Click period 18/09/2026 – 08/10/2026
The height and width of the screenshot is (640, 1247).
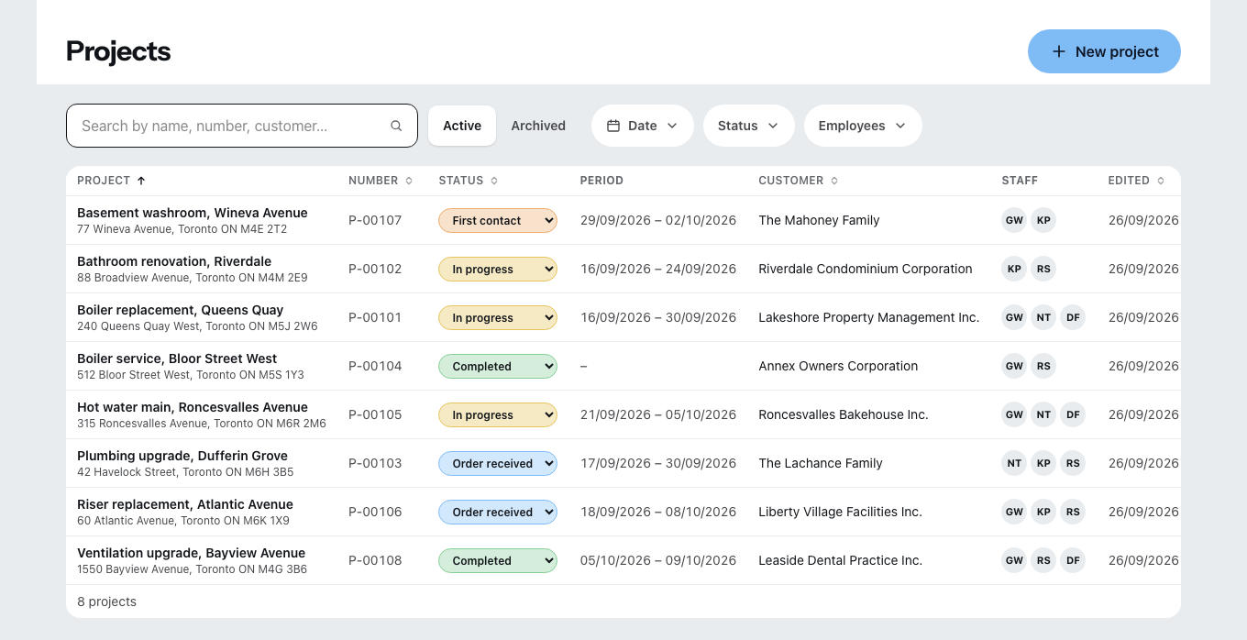pos(658,512)
